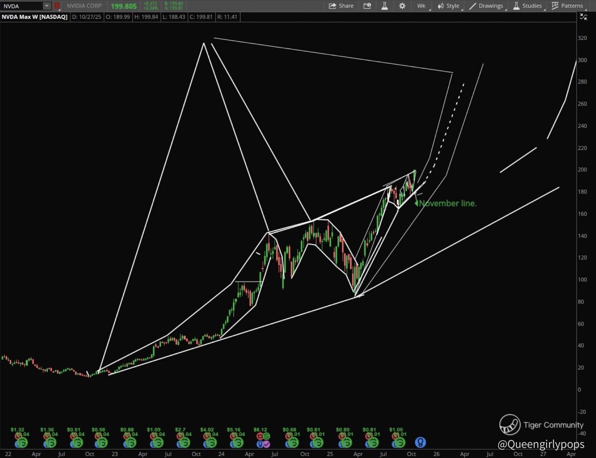
Task: Click the NVIDIA CORP company name
Action: click(x=84, y=6)
